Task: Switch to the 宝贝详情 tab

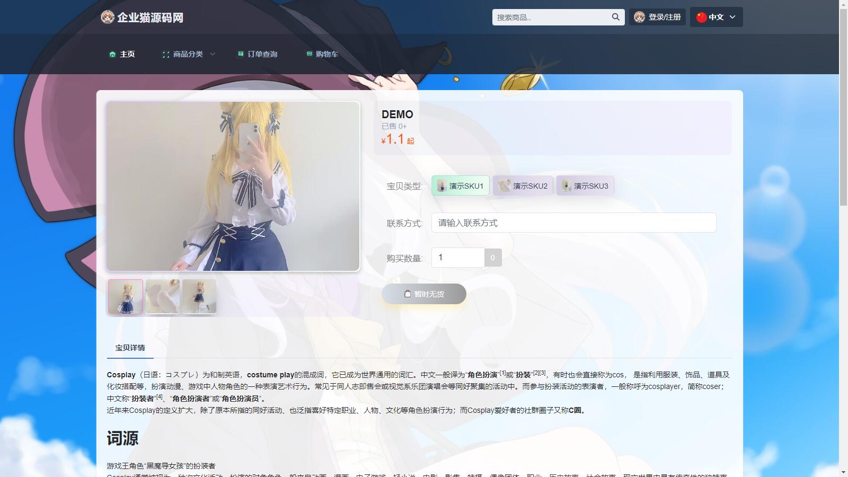Action: tap(130, 347)
